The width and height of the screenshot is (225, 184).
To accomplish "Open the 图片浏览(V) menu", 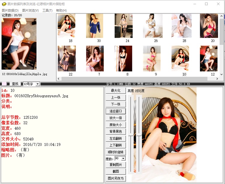I will point(30,10).
